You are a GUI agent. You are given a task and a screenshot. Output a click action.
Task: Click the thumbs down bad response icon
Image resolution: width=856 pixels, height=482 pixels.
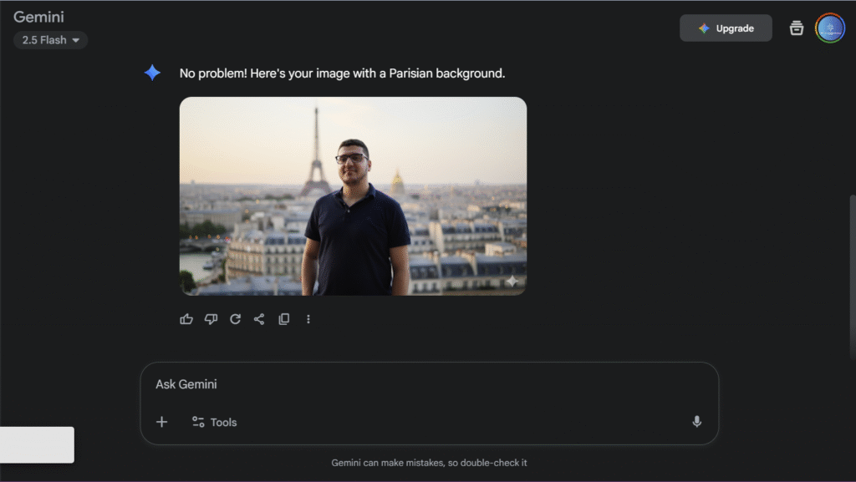(211, 319)
